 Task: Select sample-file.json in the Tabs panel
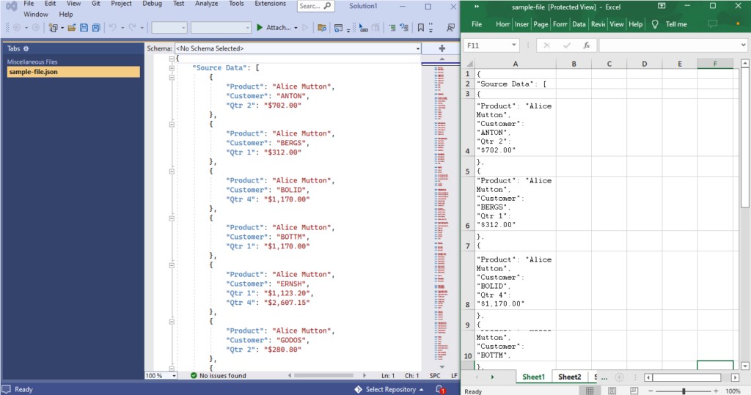[x=73, y=72]
